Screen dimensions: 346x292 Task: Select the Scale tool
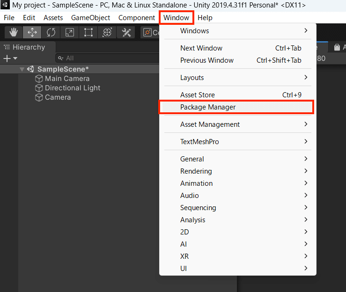[x=69, y=32]
